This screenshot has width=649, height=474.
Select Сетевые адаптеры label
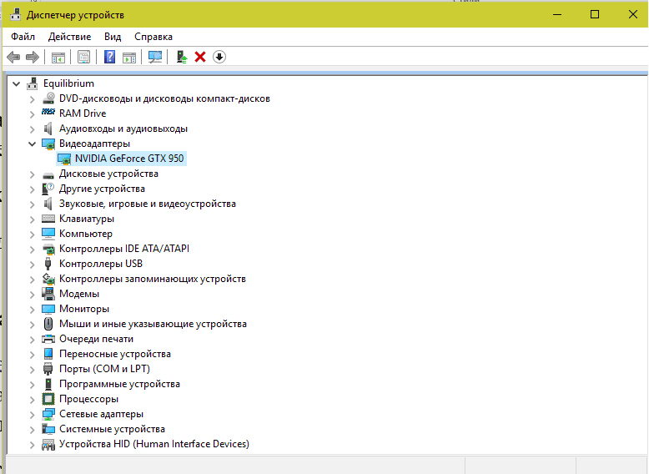tap(101, 414)
